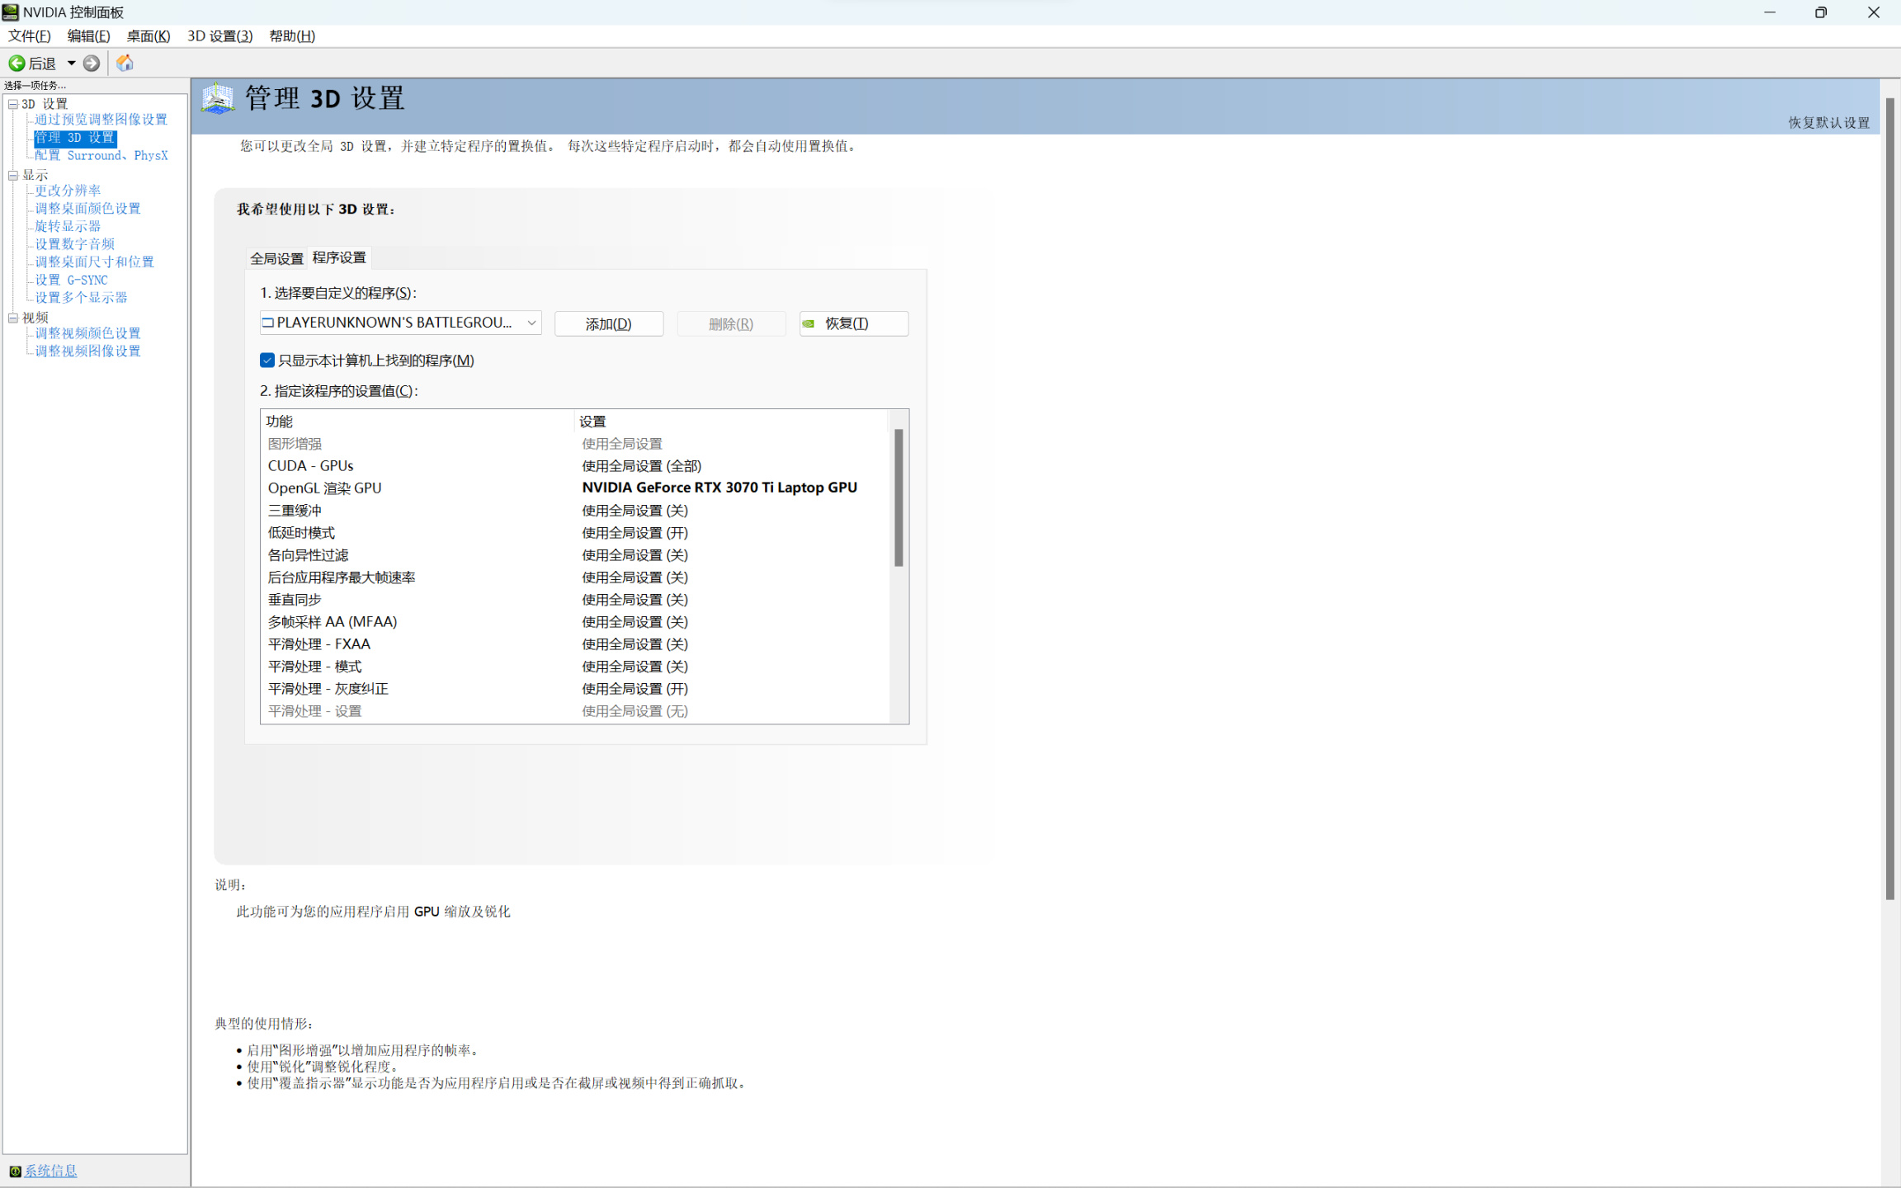
Task: Open 旋转显示器 in sidebar
Action: [68, 226]
